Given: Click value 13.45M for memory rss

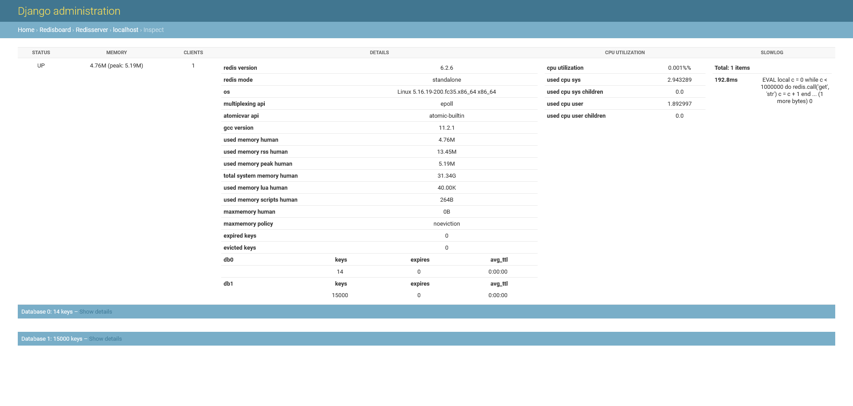Looking at the screenshot, I should click(x=446, y=152).
